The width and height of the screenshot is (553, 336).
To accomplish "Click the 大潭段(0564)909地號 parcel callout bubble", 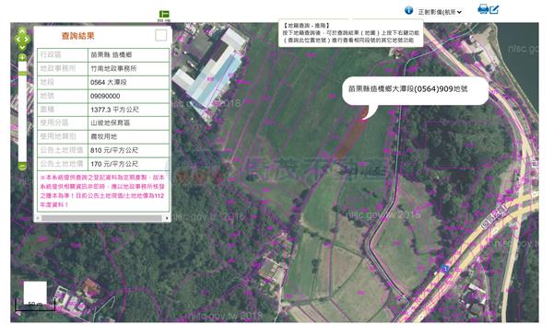I will pos(416,91).
